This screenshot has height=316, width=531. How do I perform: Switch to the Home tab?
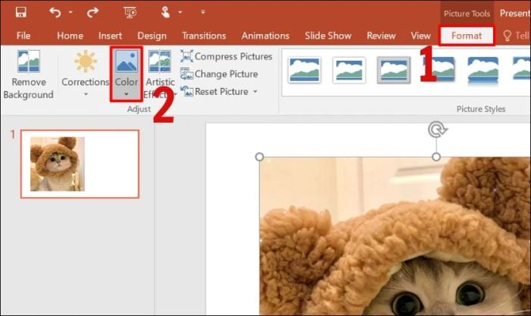click(70, 36)
